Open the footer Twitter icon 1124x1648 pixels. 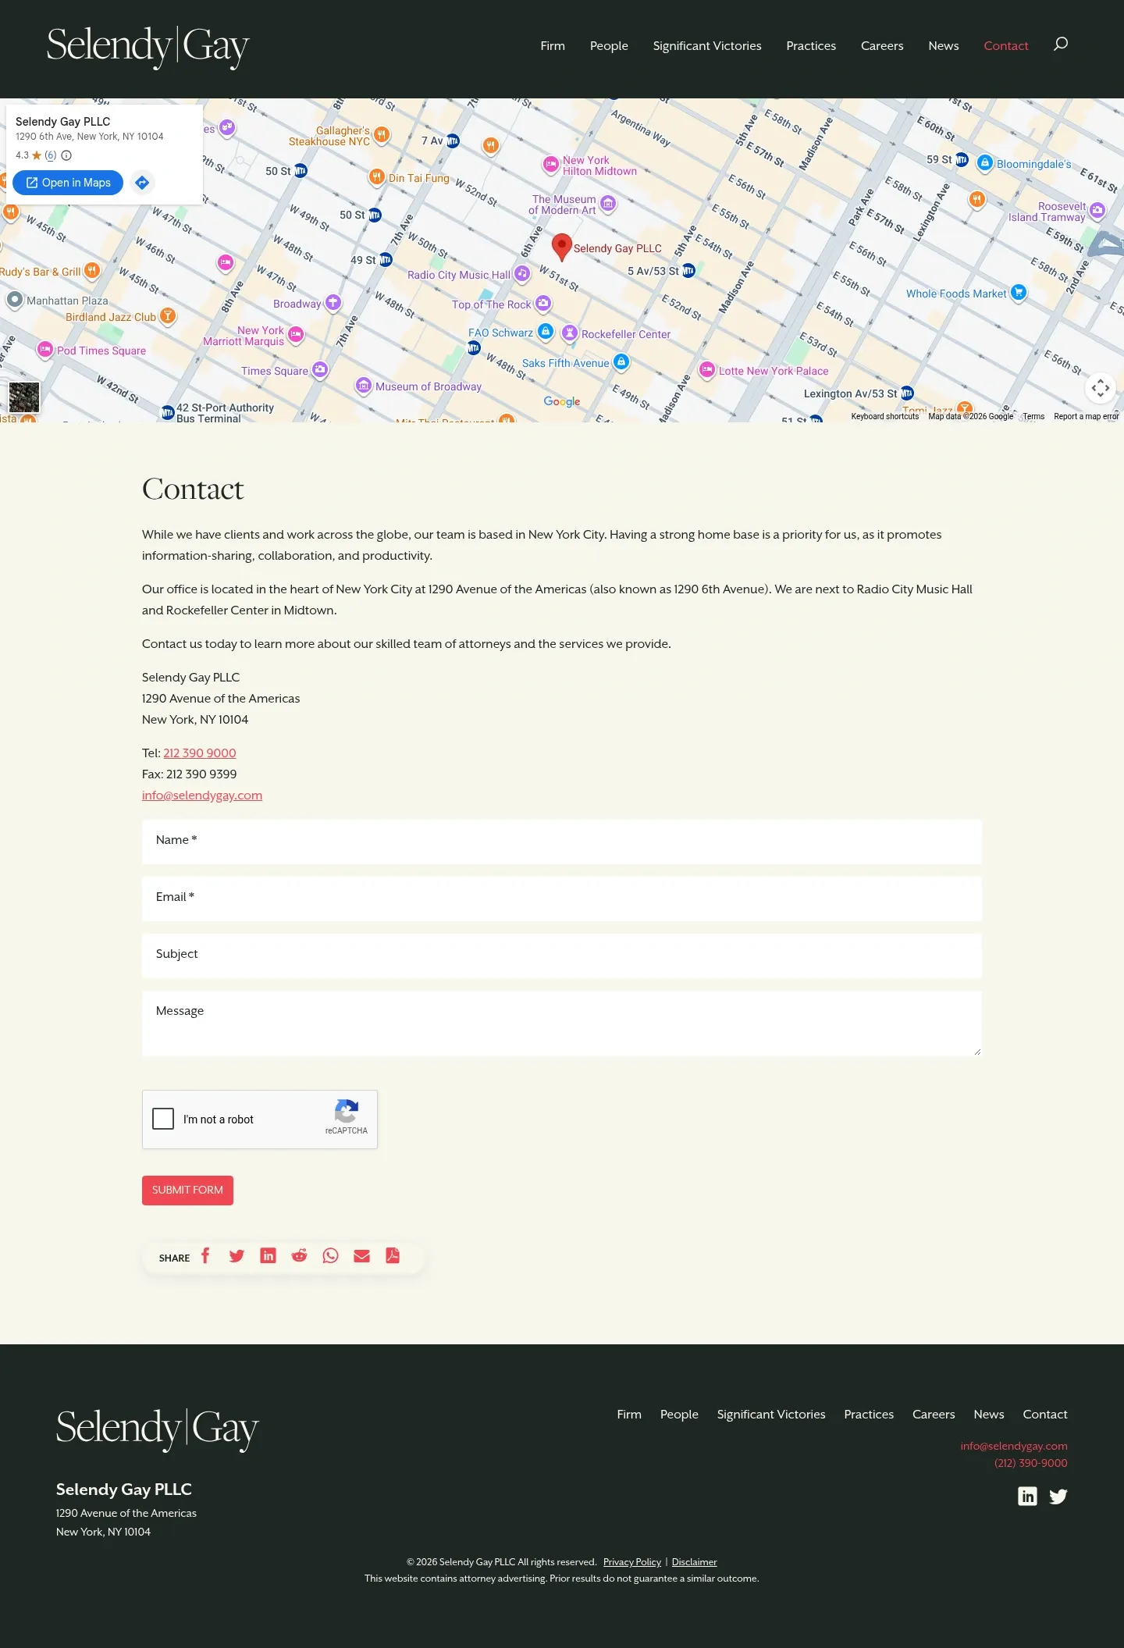(x=1058, y=1496)
